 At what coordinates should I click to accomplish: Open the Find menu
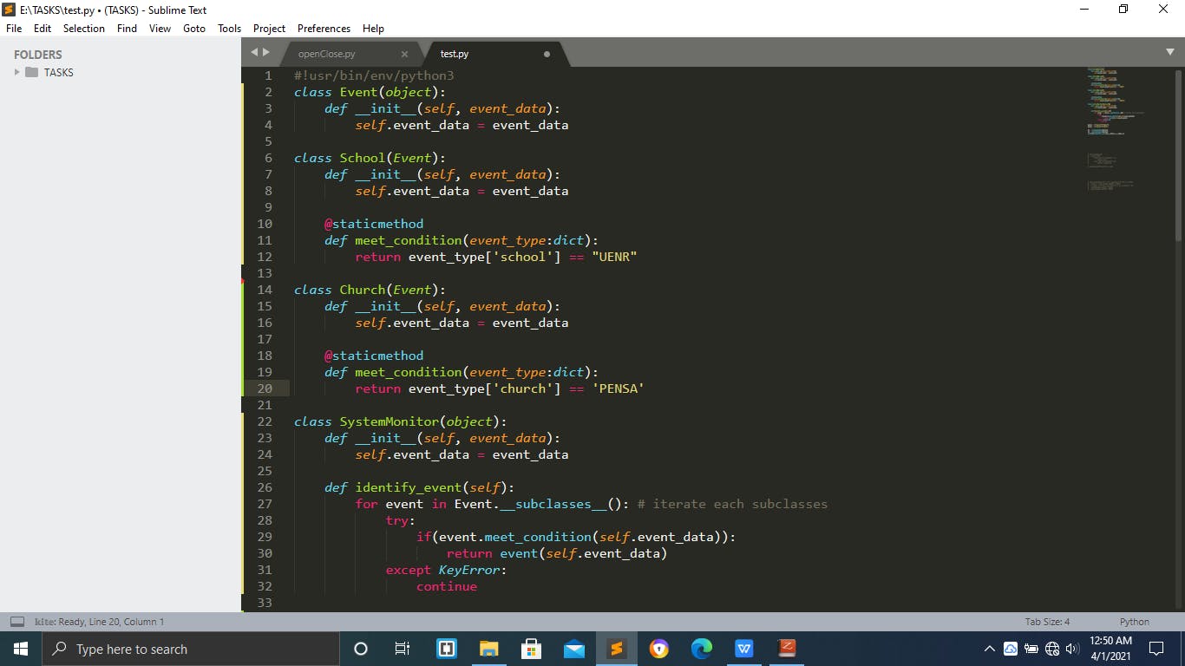pos(127,28)
